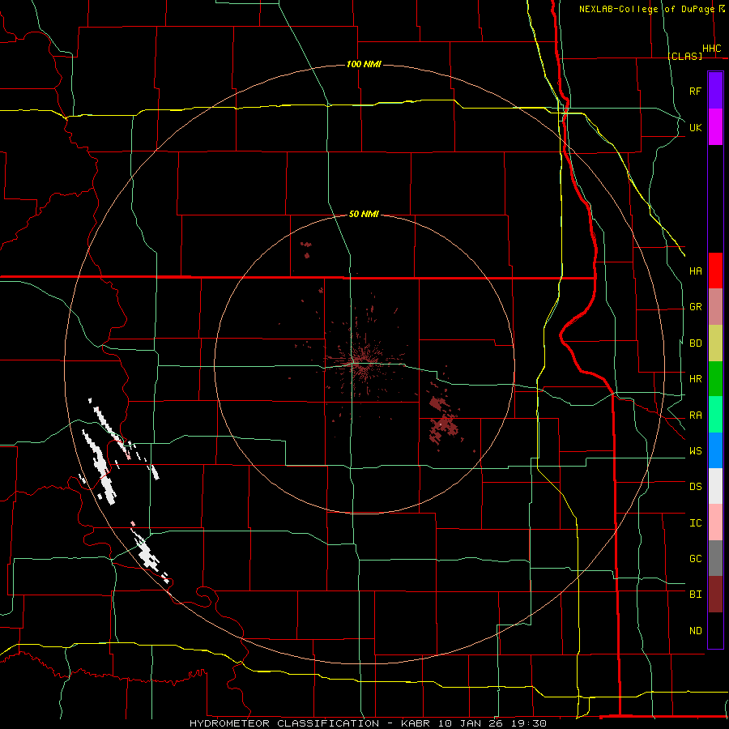Click the RF legend label
Viewport: 729px width, 729px height.
696,91
